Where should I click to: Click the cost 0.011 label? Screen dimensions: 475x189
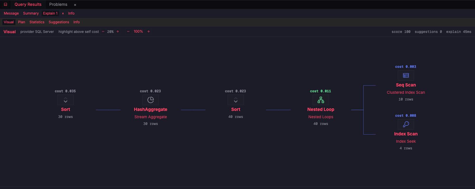coord(321,91)
